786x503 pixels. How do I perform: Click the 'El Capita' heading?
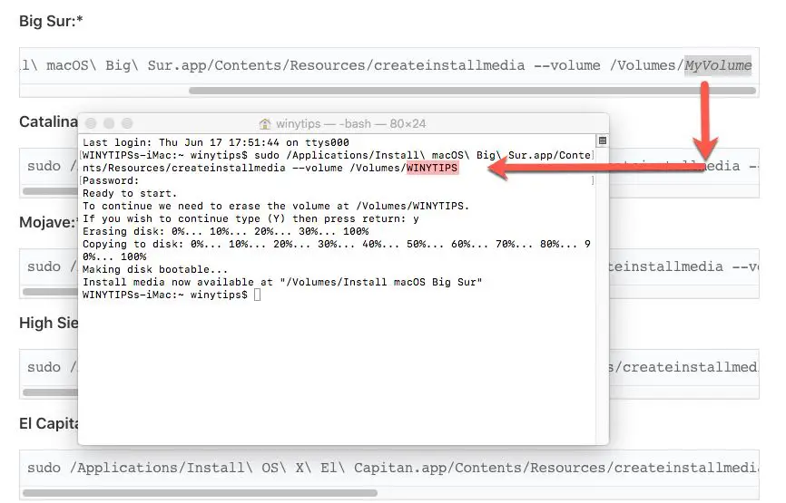pos(49,423)
